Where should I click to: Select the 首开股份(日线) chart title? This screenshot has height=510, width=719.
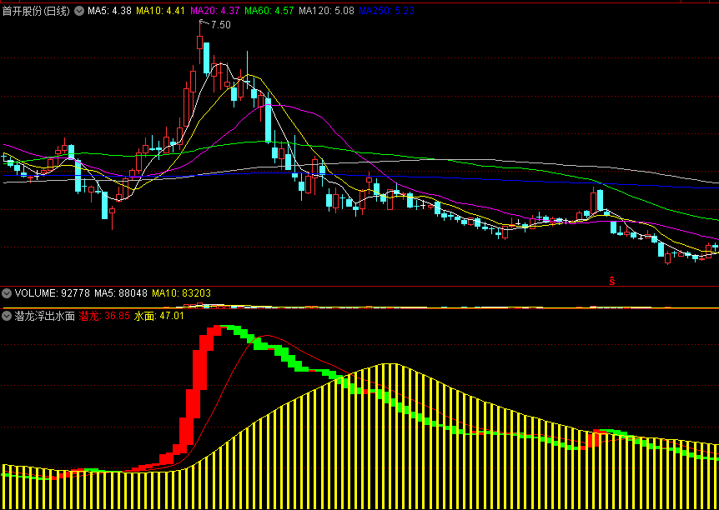click(36, 11)
